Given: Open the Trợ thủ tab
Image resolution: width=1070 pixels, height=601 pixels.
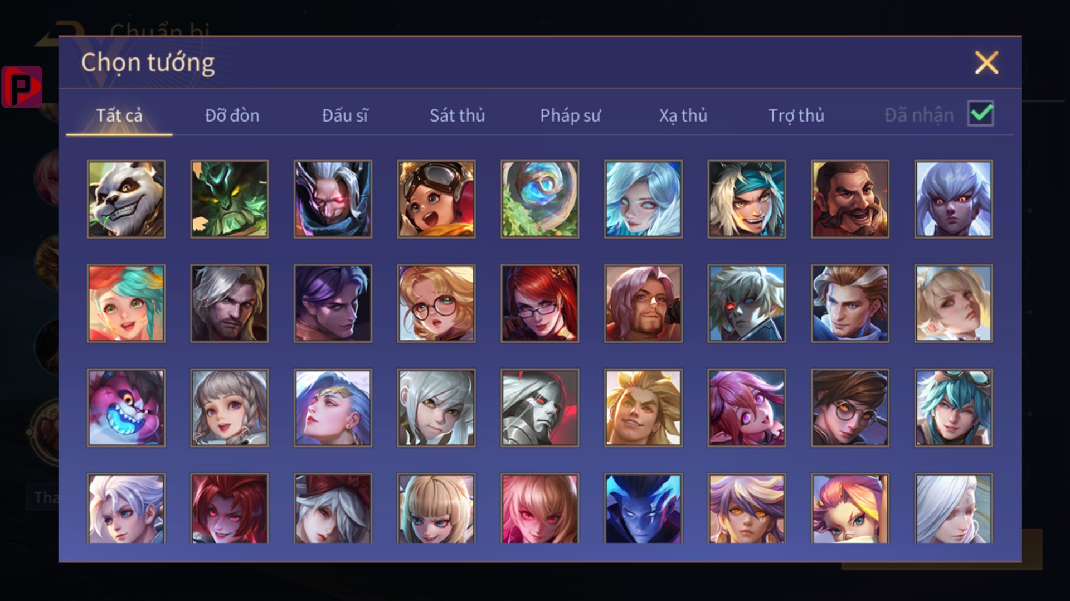Looking at the screenshot, I should pos(796,115).
